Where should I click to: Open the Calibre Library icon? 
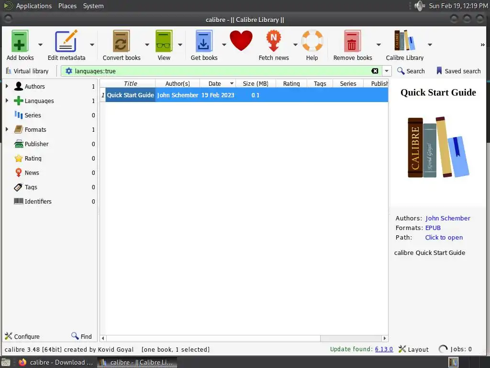[404, 40]
